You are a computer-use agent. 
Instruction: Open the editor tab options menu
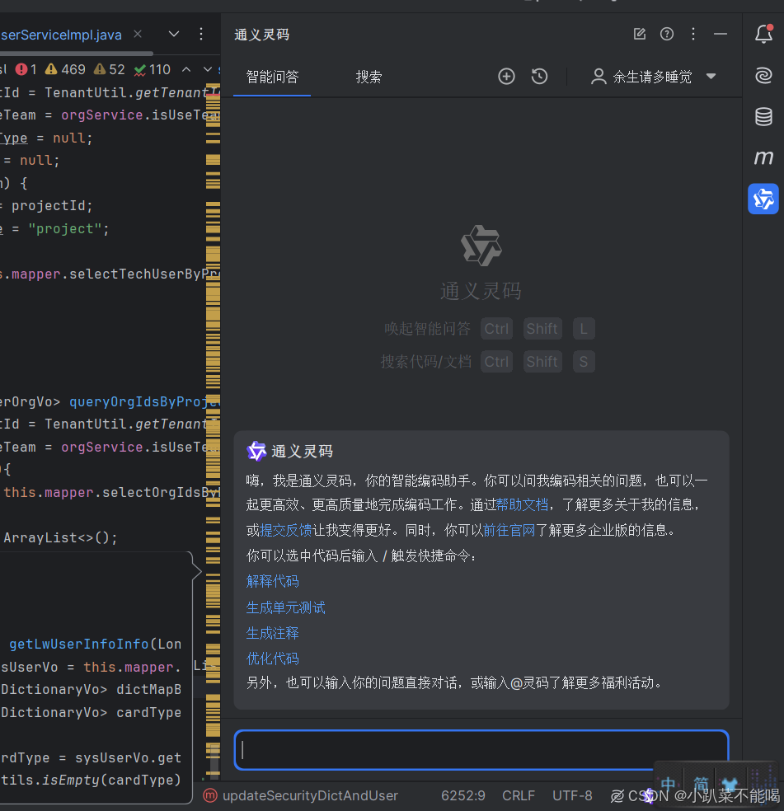click(201, 34)
